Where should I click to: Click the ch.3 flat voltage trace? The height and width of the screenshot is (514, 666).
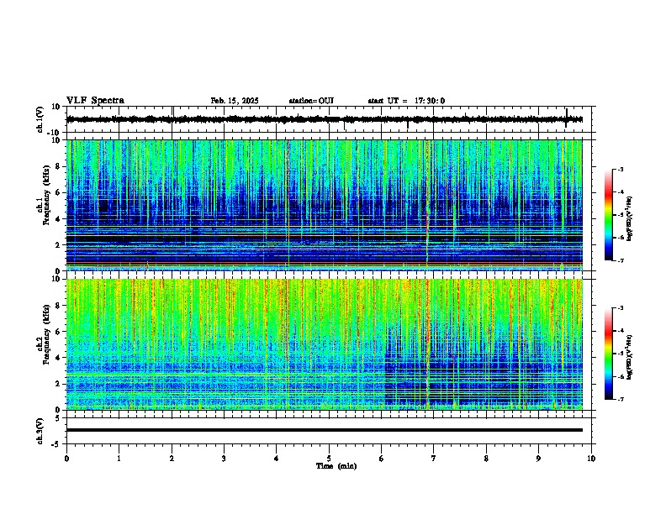pos(325,430)
